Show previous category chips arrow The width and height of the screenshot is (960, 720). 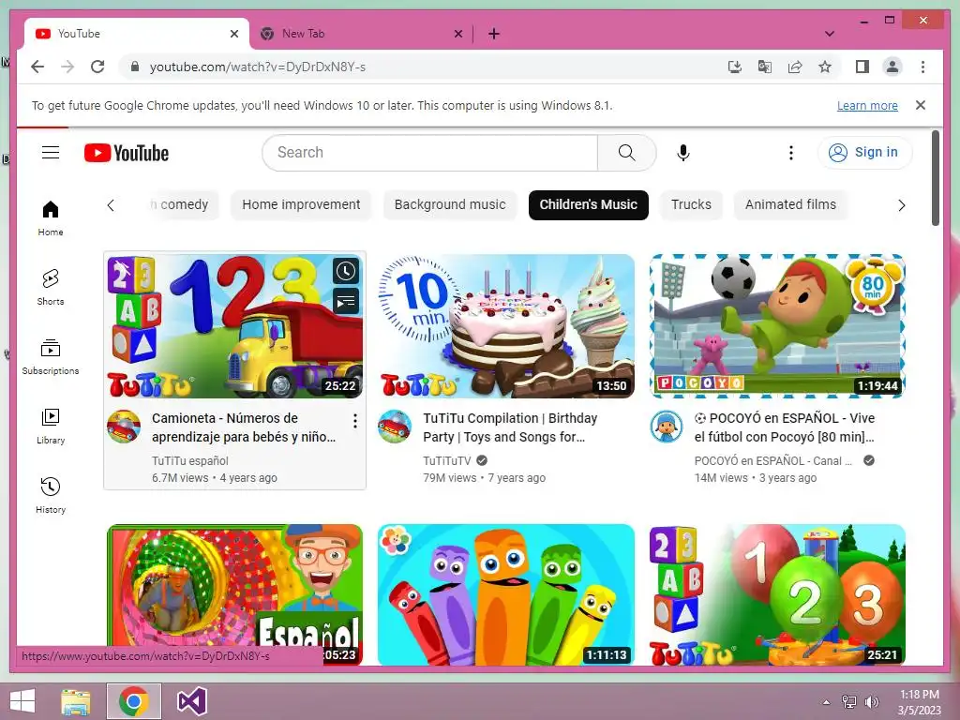point(111,205)
